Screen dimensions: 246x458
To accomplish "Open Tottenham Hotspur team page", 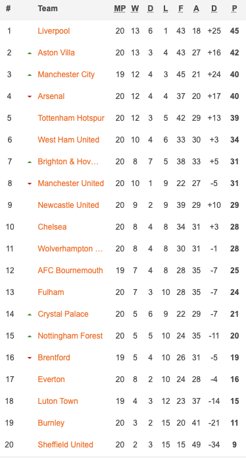I will 71,118.
